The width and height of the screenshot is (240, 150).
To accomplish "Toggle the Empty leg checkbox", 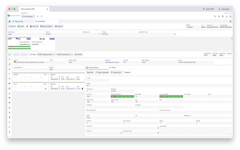I will click(124, 72).
